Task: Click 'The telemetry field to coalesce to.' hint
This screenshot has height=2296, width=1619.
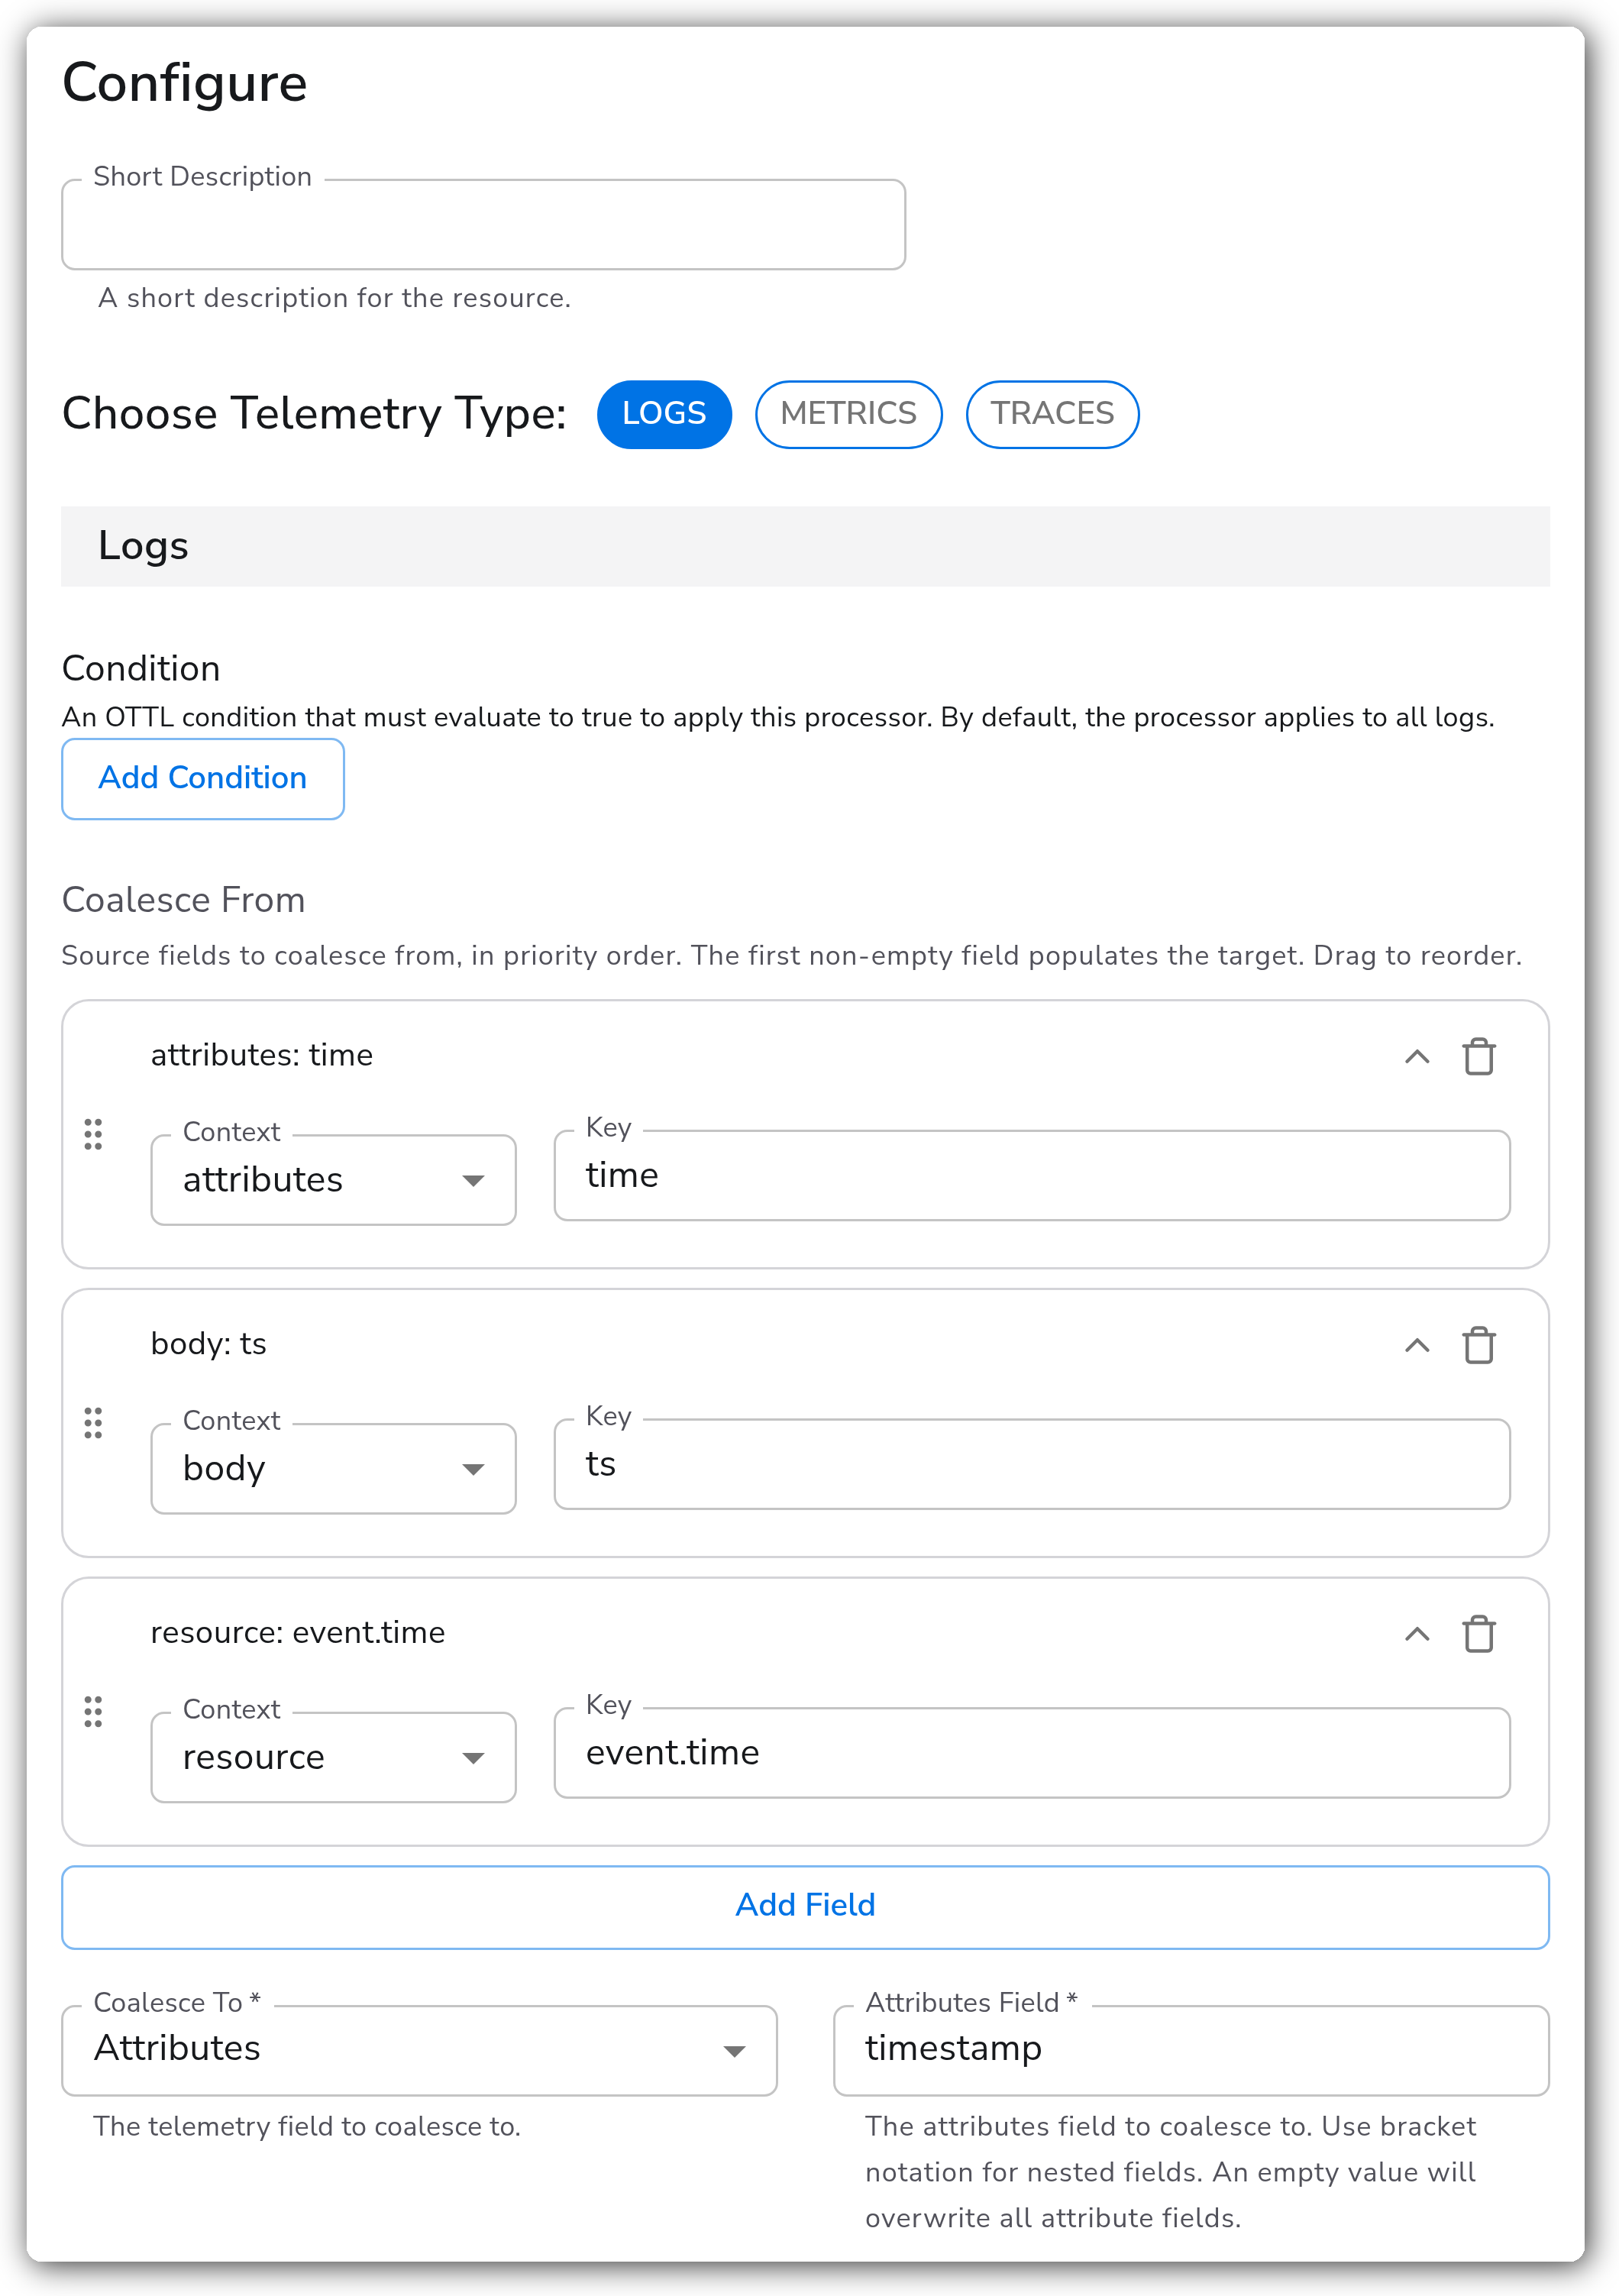Action: [307, 2126]
